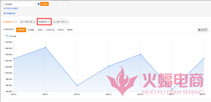
Task: Select the 点击转化率 data type
Action: click(x=50, y=30)
